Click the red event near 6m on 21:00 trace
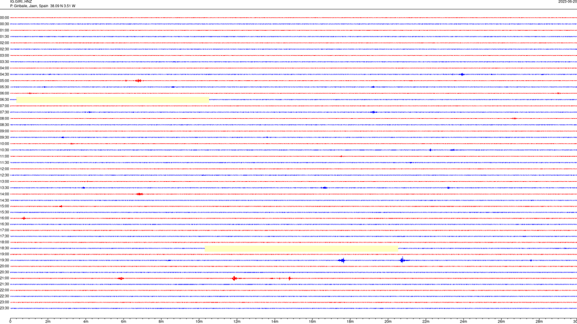The width and height of the screenshot is (577, 324). tap(121, 278)
